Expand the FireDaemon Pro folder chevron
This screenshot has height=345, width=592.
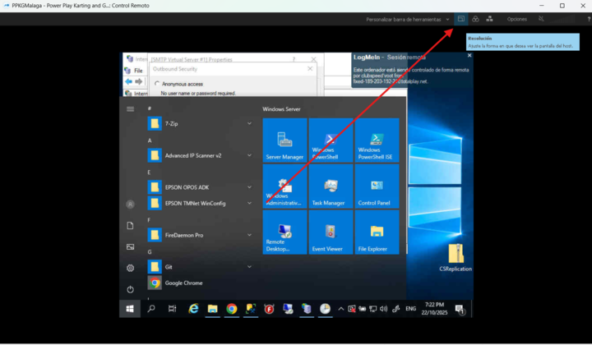(249, 235)
